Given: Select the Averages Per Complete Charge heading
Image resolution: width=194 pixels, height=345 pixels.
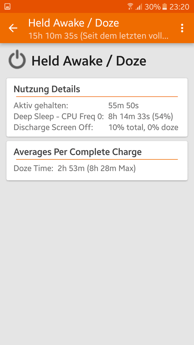Looking at the screenshot, I should coord(78,152).
